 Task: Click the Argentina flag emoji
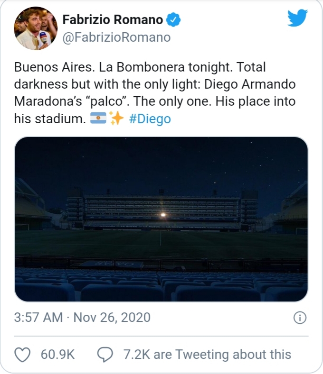pos(98,119)
